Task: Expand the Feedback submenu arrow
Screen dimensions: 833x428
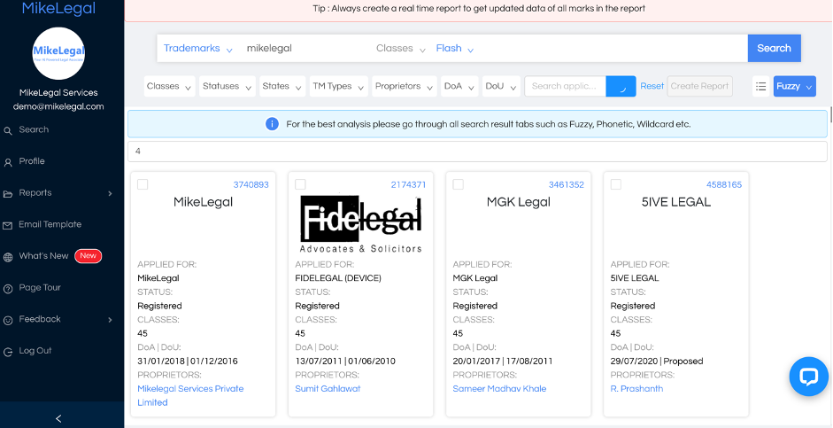Action: pyautogui.click(x=110, y=320)
